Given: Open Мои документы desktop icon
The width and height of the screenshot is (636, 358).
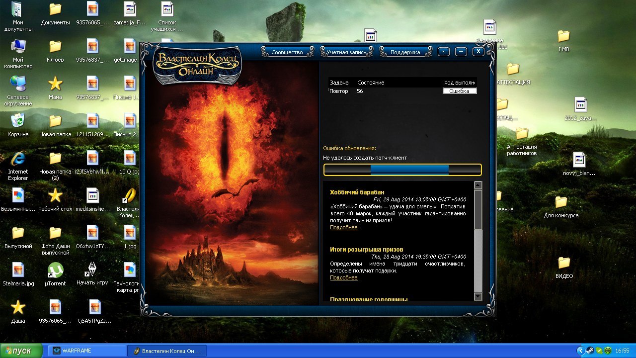Looking at the screenshot, I should point(18,16).
